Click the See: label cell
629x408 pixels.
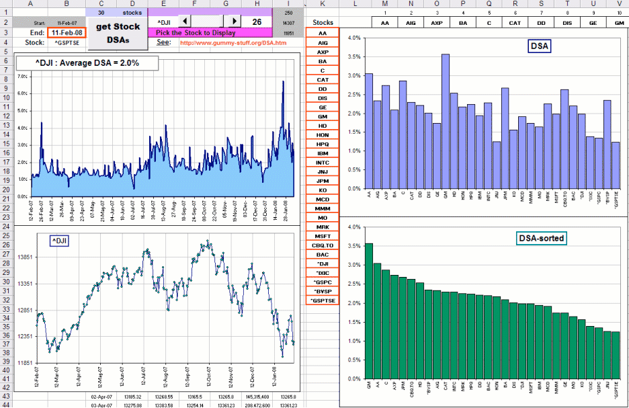point(163,42)
